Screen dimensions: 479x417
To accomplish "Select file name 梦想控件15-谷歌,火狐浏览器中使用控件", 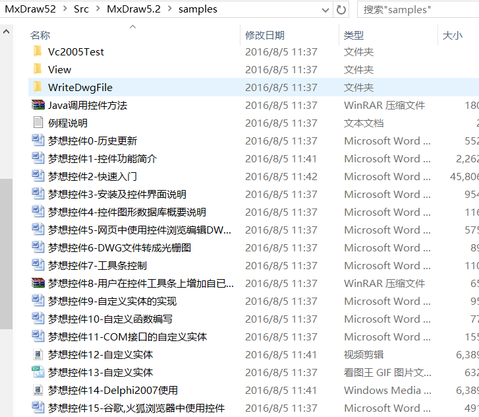I will click(136, 408).
